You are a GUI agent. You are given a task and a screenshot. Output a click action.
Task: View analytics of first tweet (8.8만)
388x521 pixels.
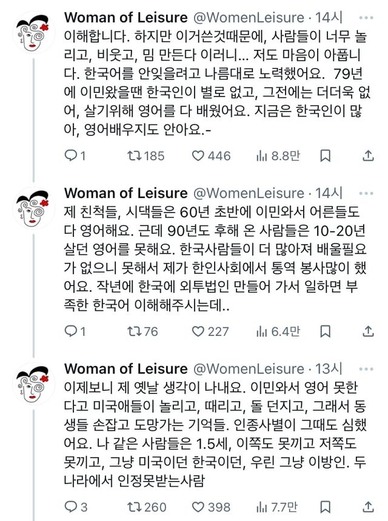click(x=262, y=156)
